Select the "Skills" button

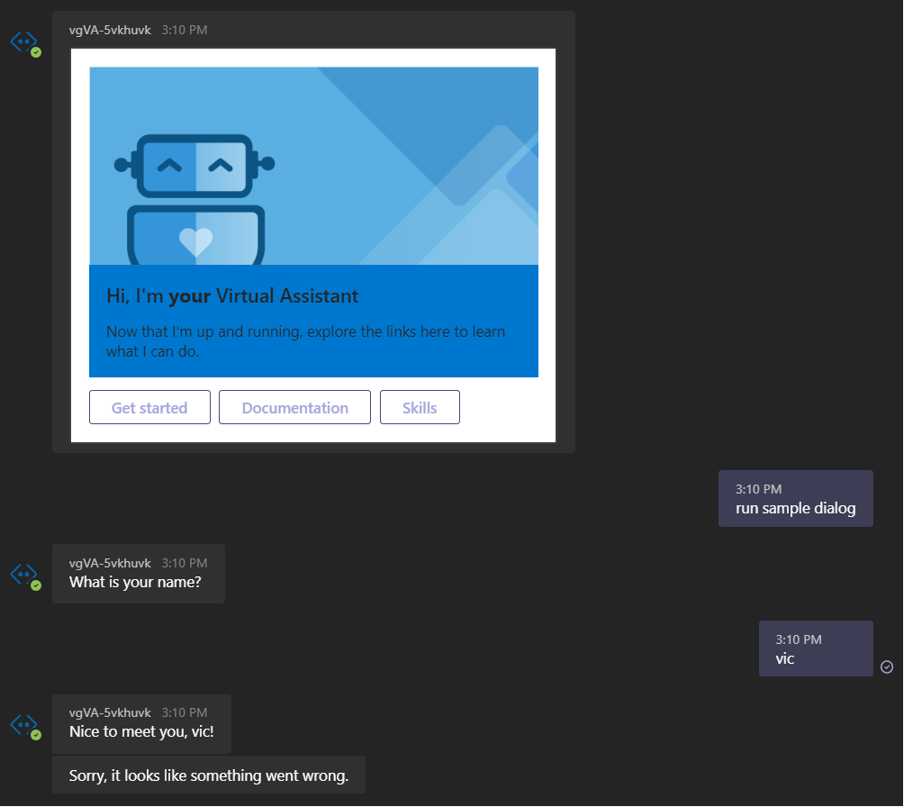tap(420, 407)
